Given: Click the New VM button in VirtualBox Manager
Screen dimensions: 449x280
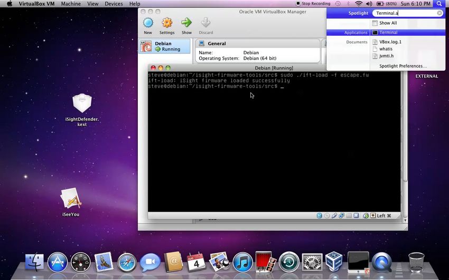Looking at the screenshot, I should [148, 26].
